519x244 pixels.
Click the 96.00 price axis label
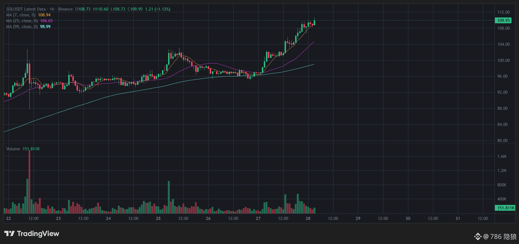(x=502, y=76)
